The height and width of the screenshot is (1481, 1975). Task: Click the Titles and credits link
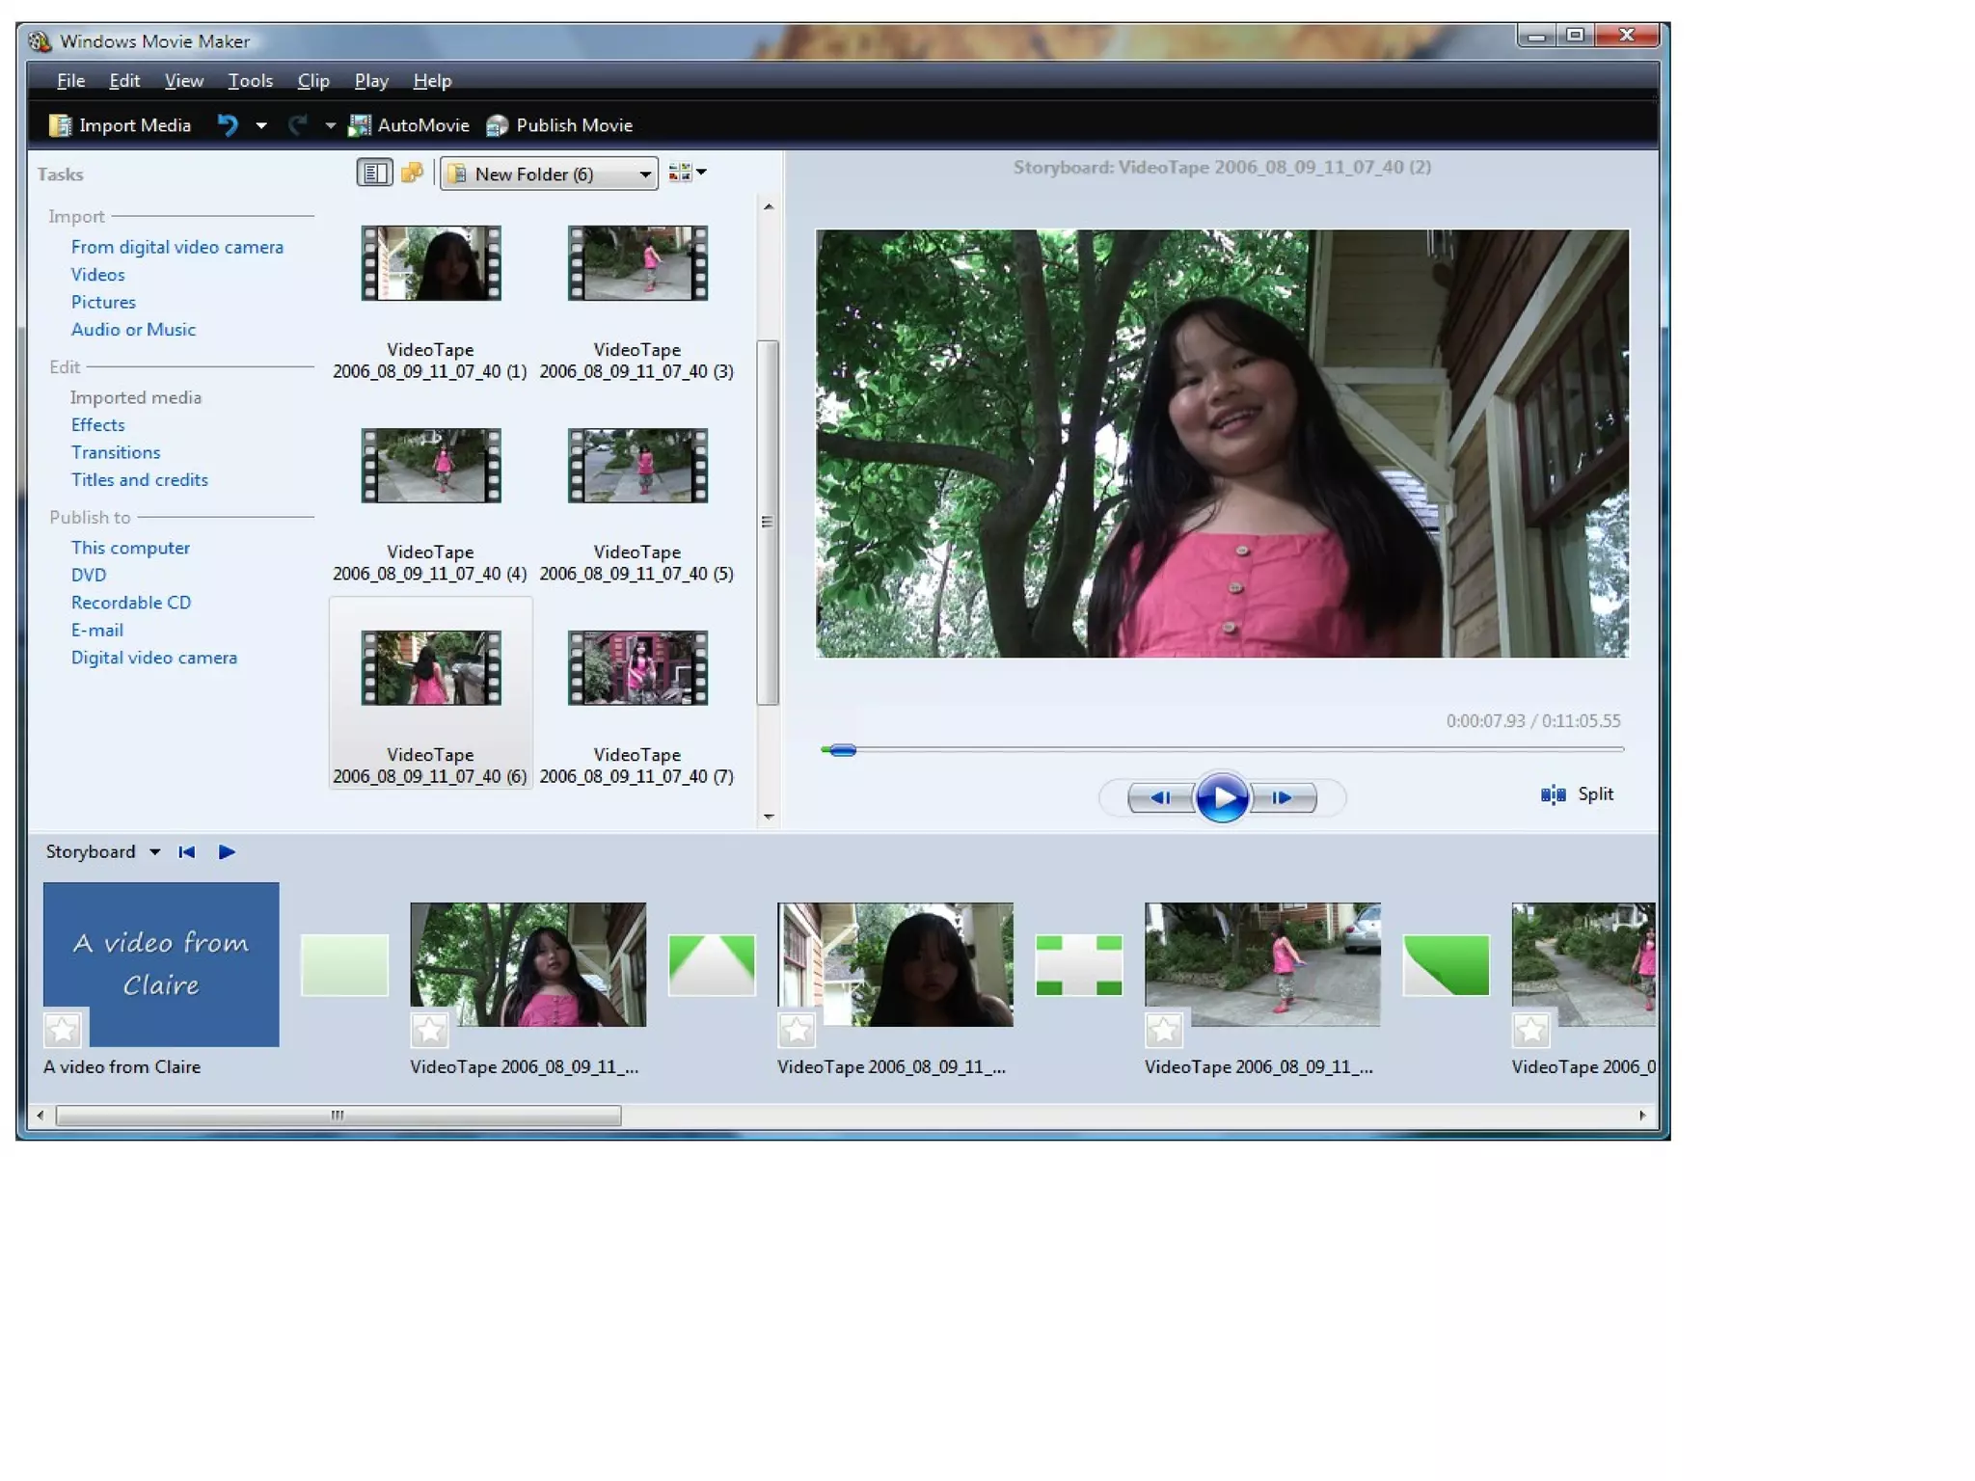[x=139, y=480]
